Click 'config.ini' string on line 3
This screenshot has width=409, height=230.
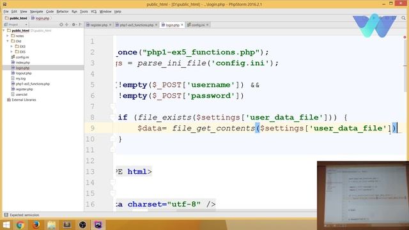coord(240,63)
